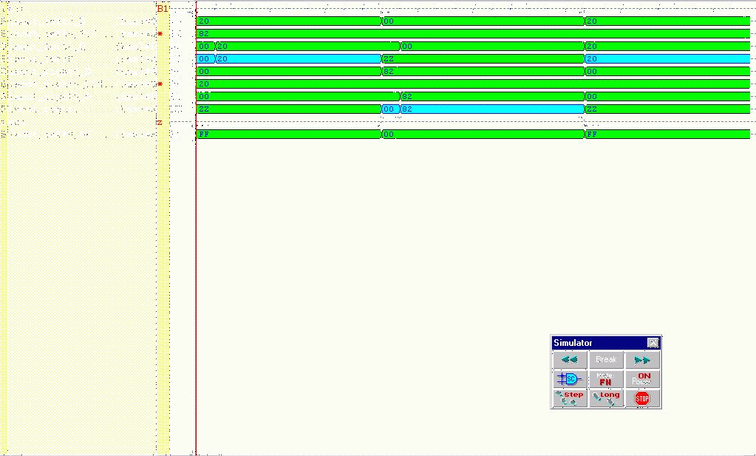Click the sel signal name

tap(18, 122)
